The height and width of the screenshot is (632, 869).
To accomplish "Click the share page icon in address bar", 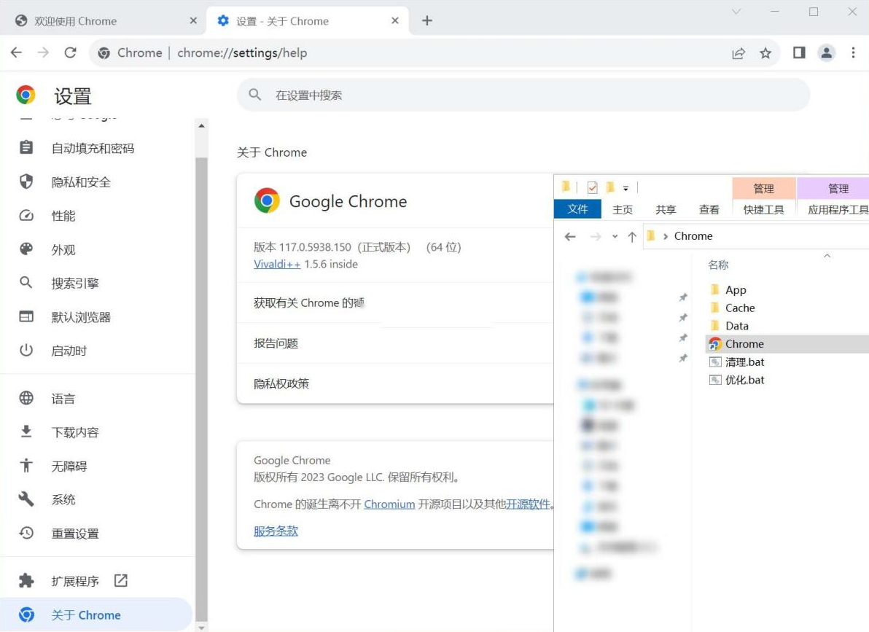I will [x=739, y=53].
